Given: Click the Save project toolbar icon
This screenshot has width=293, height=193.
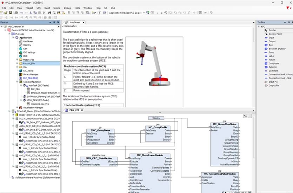Looking at the screenshot, I should pyautogui.click(x=11, y=13).
